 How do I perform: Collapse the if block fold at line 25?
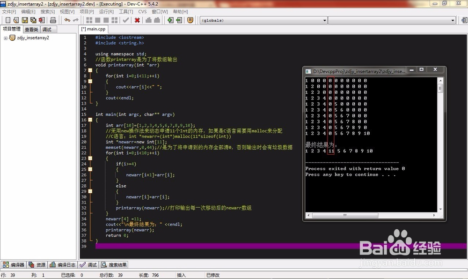coord(90,170)
